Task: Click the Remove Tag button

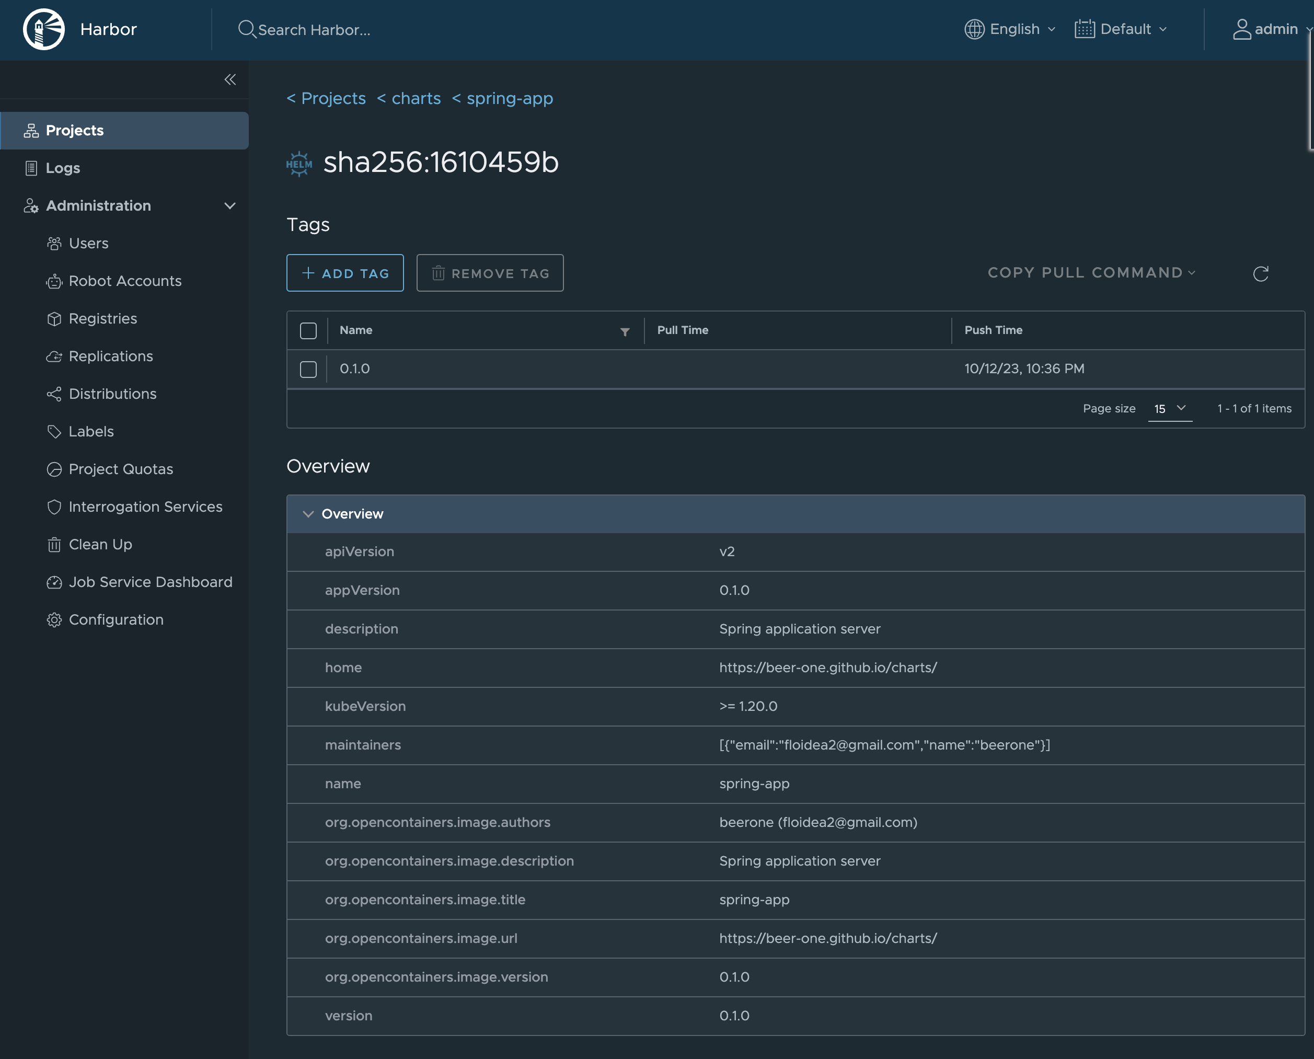Action: pos(490,273)
